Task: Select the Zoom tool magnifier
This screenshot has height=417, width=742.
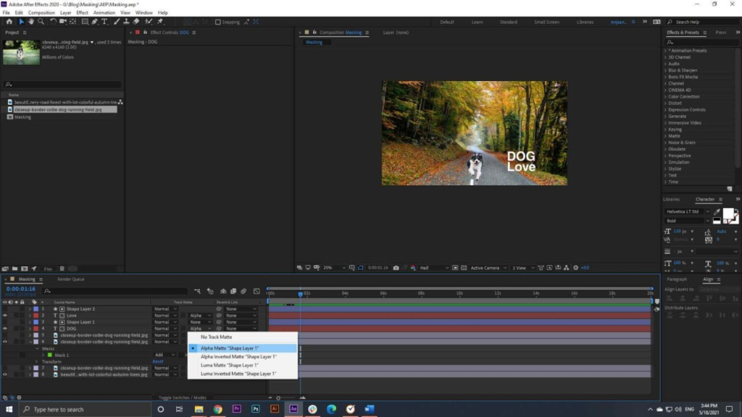Action: coord(41,22)
